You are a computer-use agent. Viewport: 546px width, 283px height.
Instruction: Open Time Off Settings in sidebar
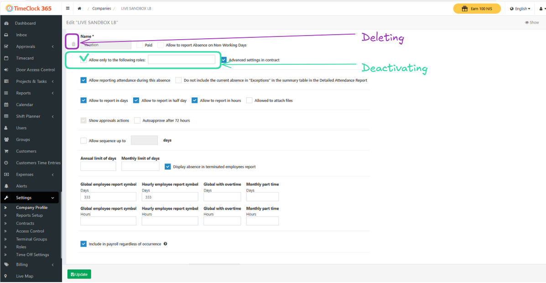[x=32, y=255]
